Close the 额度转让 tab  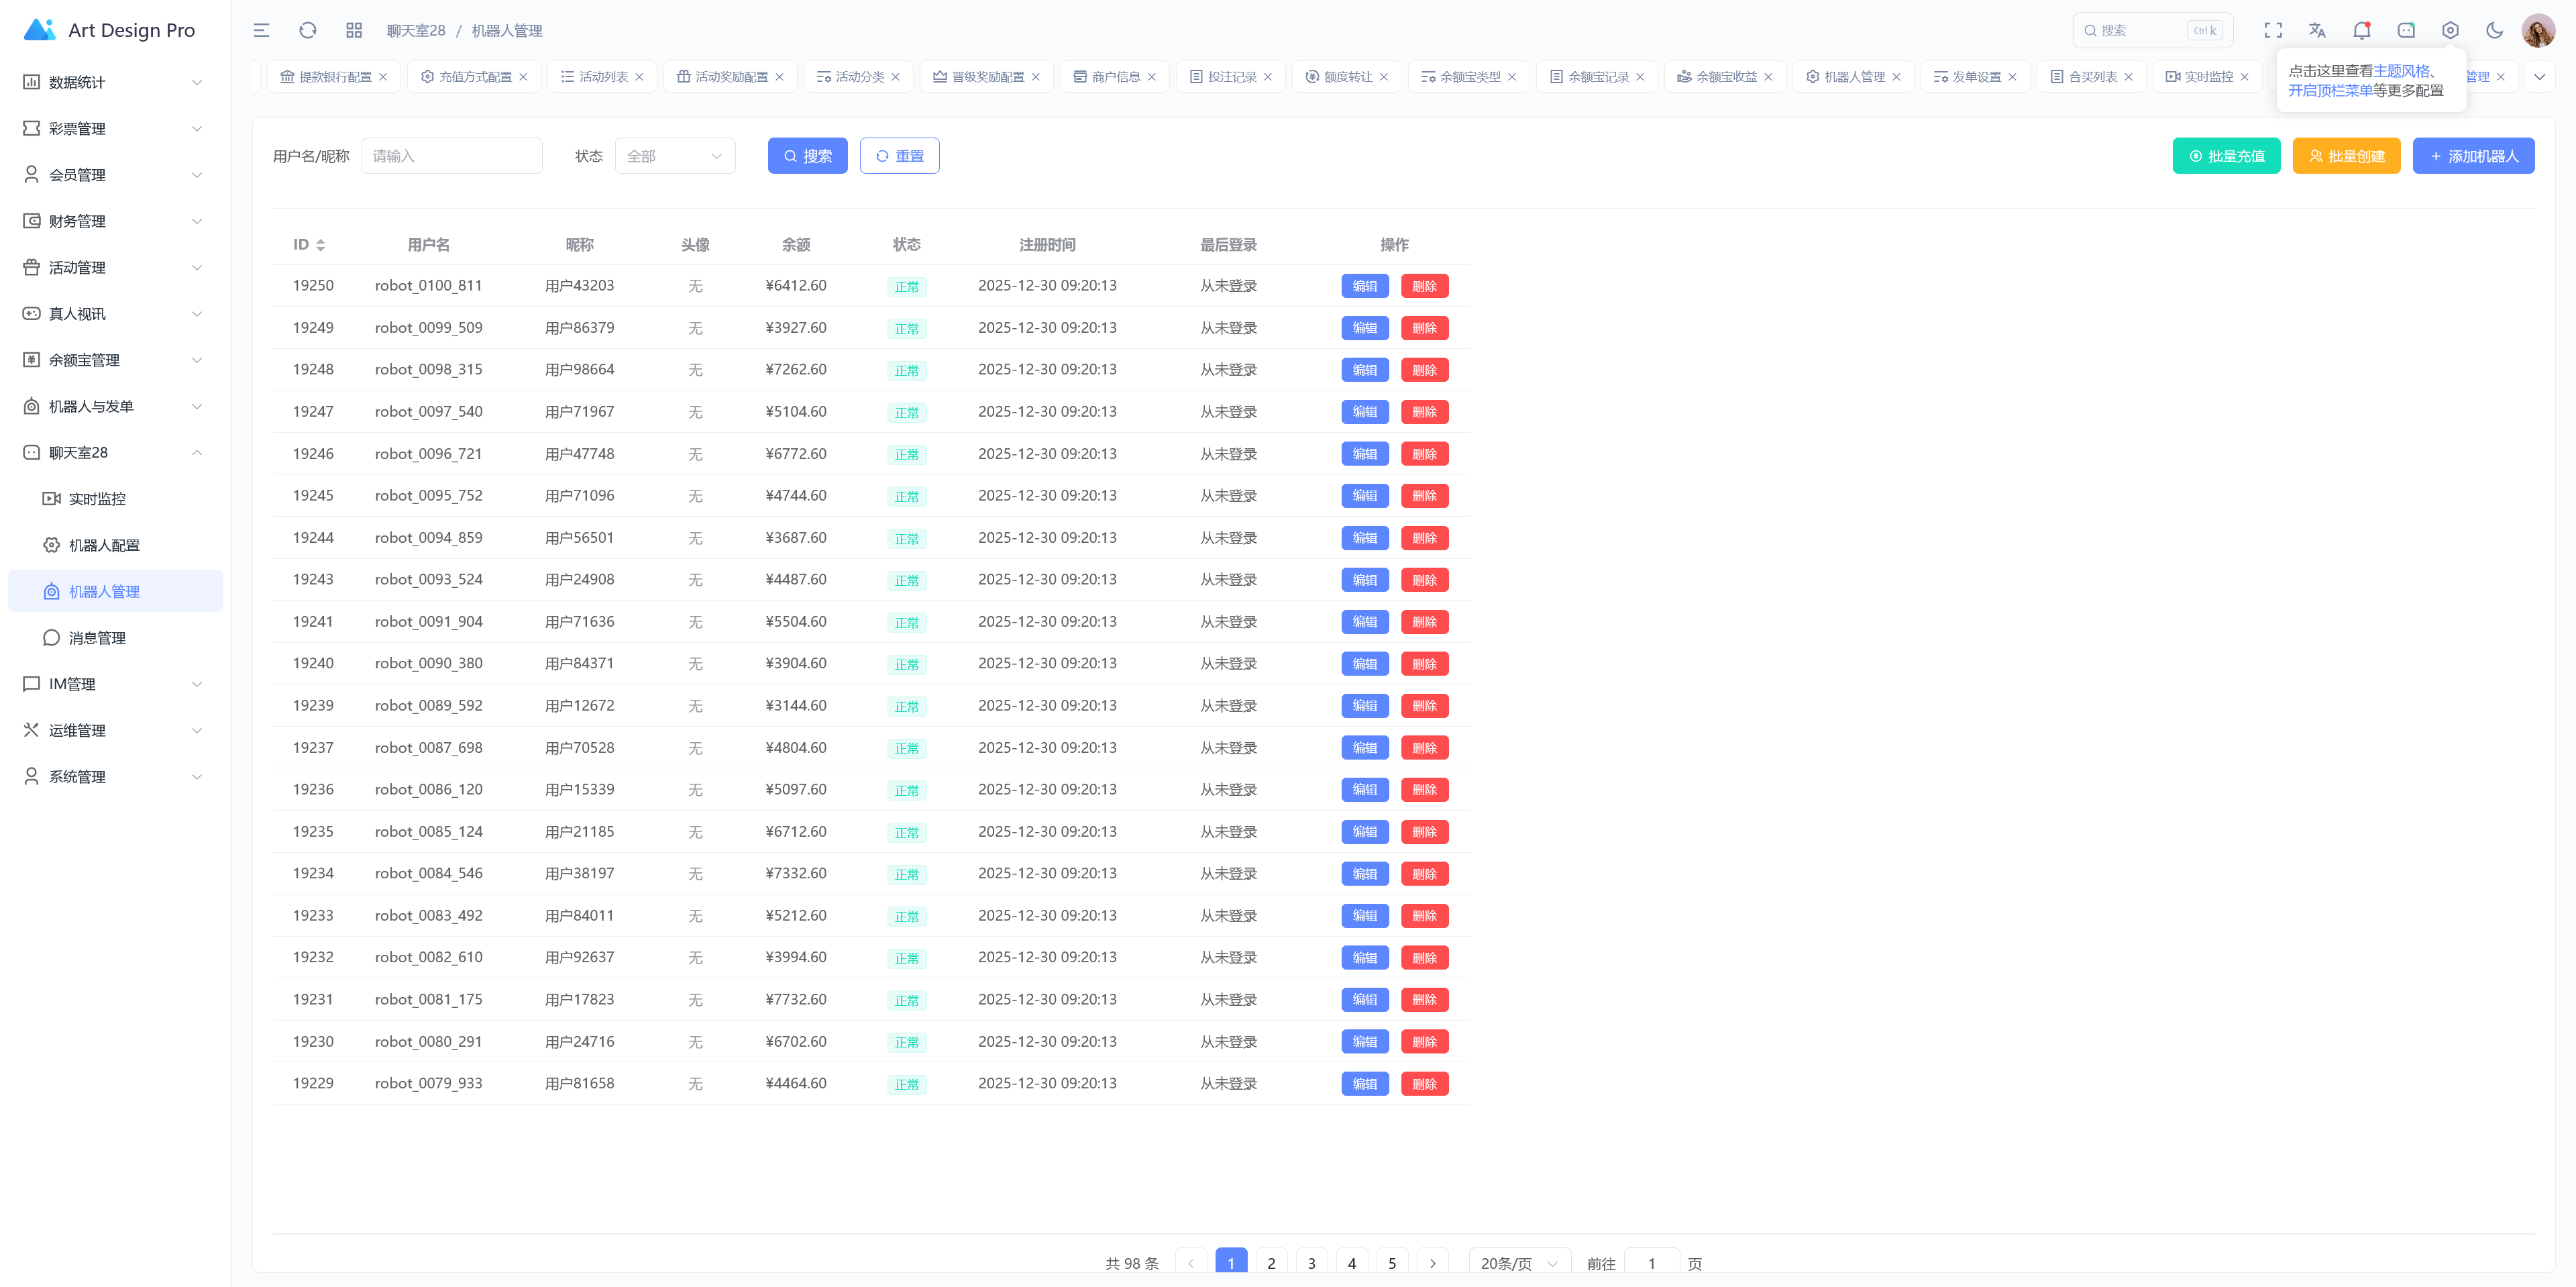click(1383, 77)
